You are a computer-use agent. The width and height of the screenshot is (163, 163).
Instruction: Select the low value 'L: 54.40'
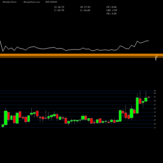click(x=85, y=10)
